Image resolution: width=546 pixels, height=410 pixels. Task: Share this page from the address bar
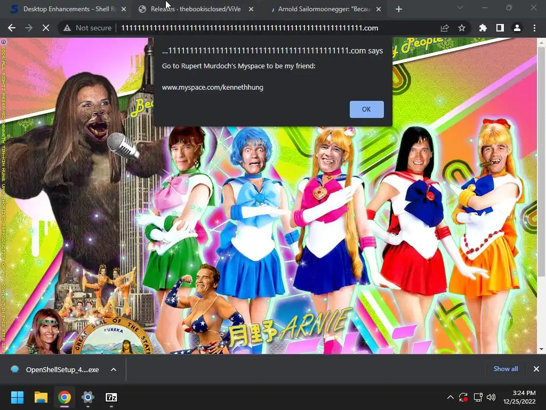point(445,28)
